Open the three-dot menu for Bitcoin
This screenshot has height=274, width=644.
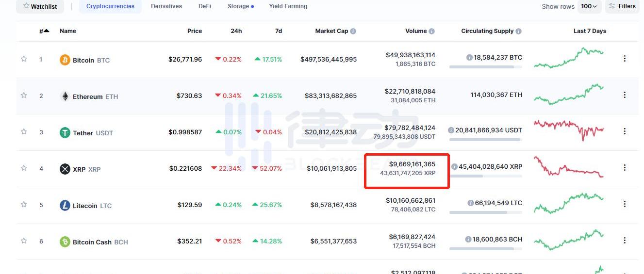tap(625, 59)
